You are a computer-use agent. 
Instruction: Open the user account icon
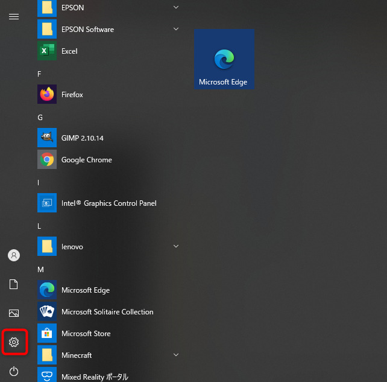pyautogui.click(x=14, y=255)
